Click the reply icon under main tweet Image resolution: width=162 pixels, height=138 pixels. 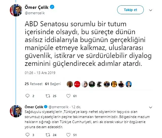[28, 96]
